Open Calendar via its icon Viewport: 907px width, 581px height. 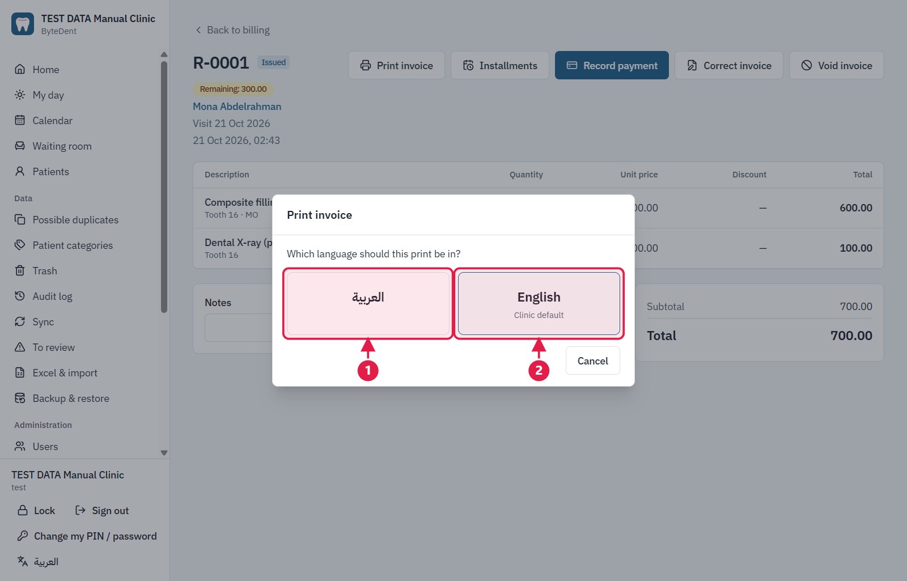[x=20, y=120]
